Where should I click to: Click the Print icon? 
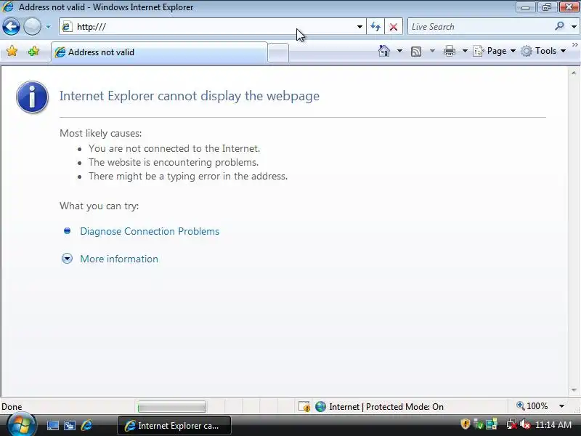(x=449, y=51)
